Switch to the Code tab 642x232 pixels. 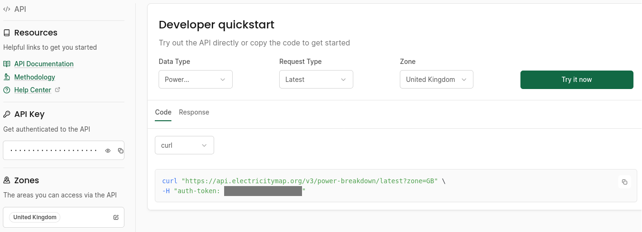[163, 112]
